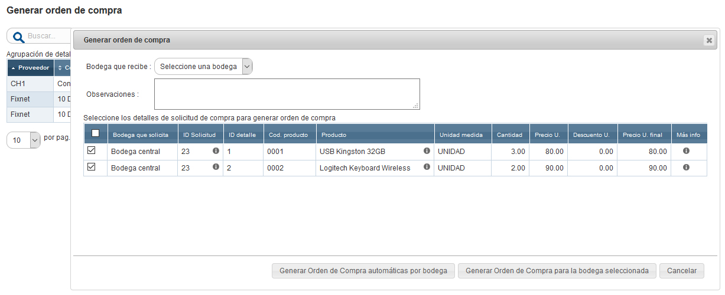Screen dimensions: 725x295
Task: Show Más info for USB Kingston row
Action: [x=686, y=151]
